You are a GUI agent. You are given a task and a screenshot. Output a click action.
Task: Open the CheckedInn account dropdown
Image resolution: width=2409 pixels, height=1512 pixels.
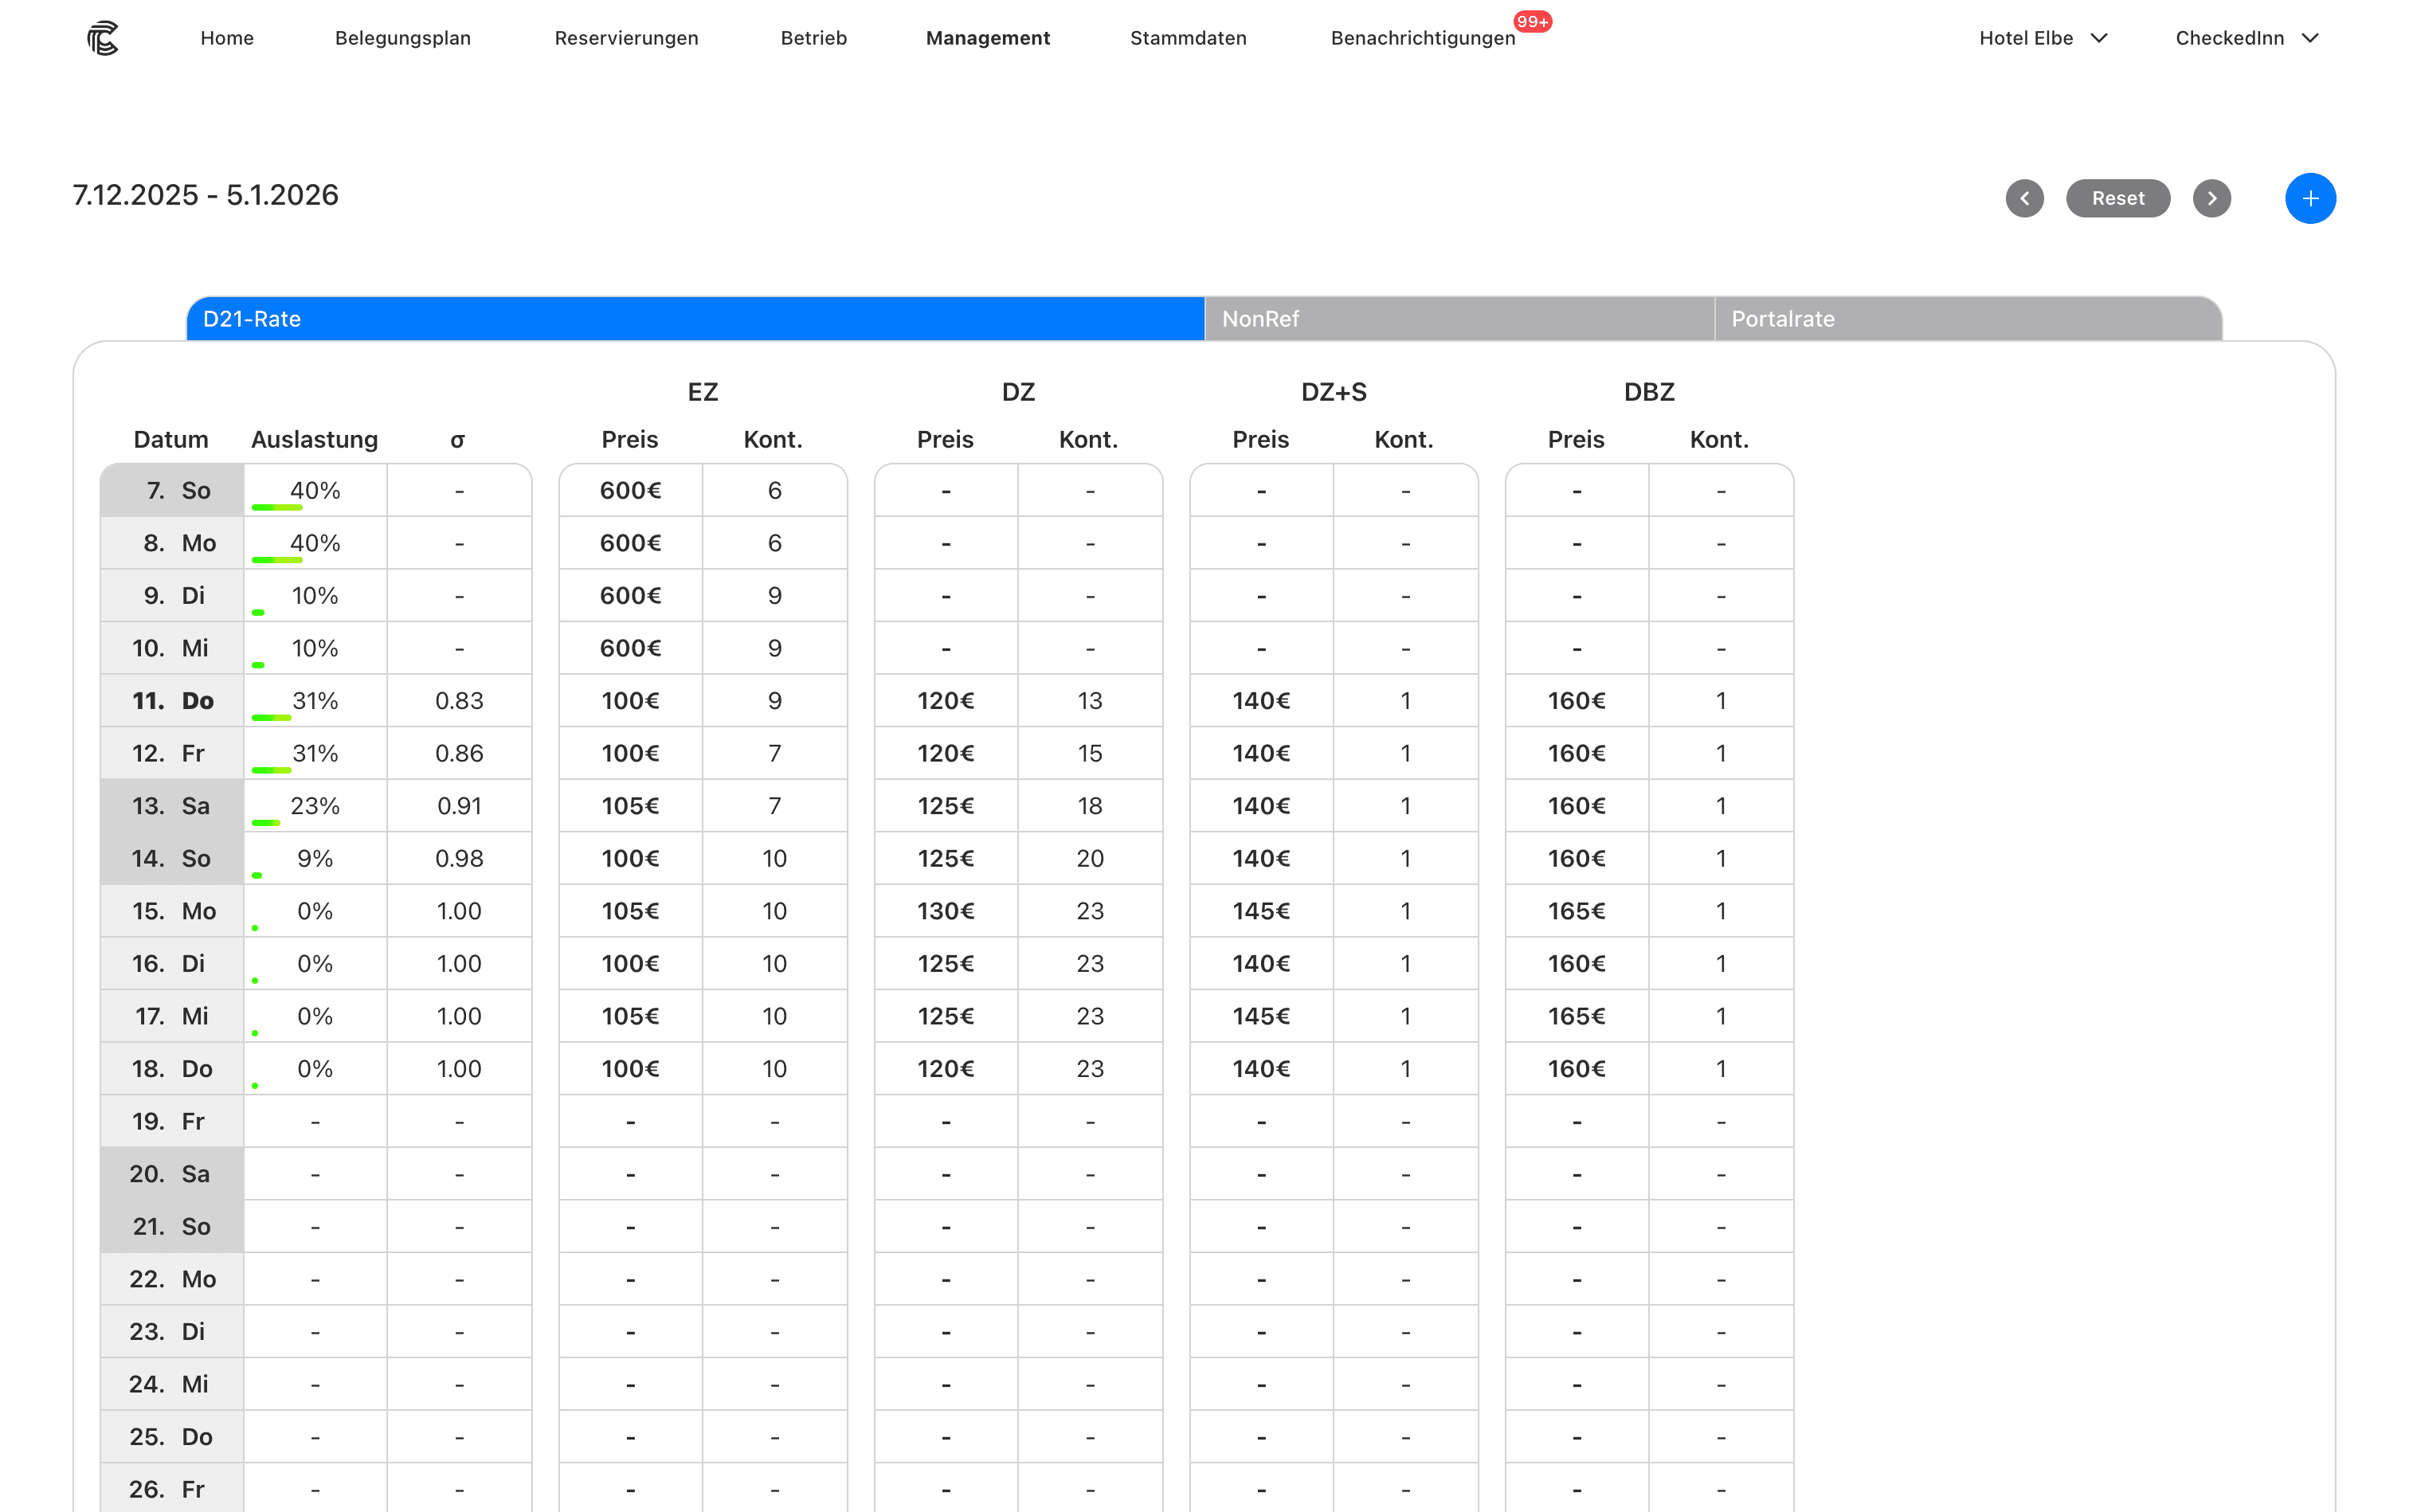click(x=2245, y=38)
